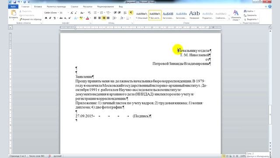Increase font size with the grow font icon
This screenshot has width=280, height=158.
point(72,13)
